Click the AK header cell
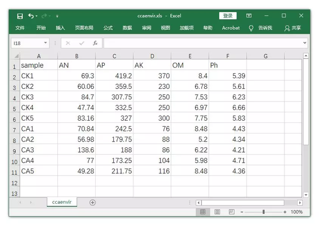This screenshot has height=226, width=319. coord(152,65)
